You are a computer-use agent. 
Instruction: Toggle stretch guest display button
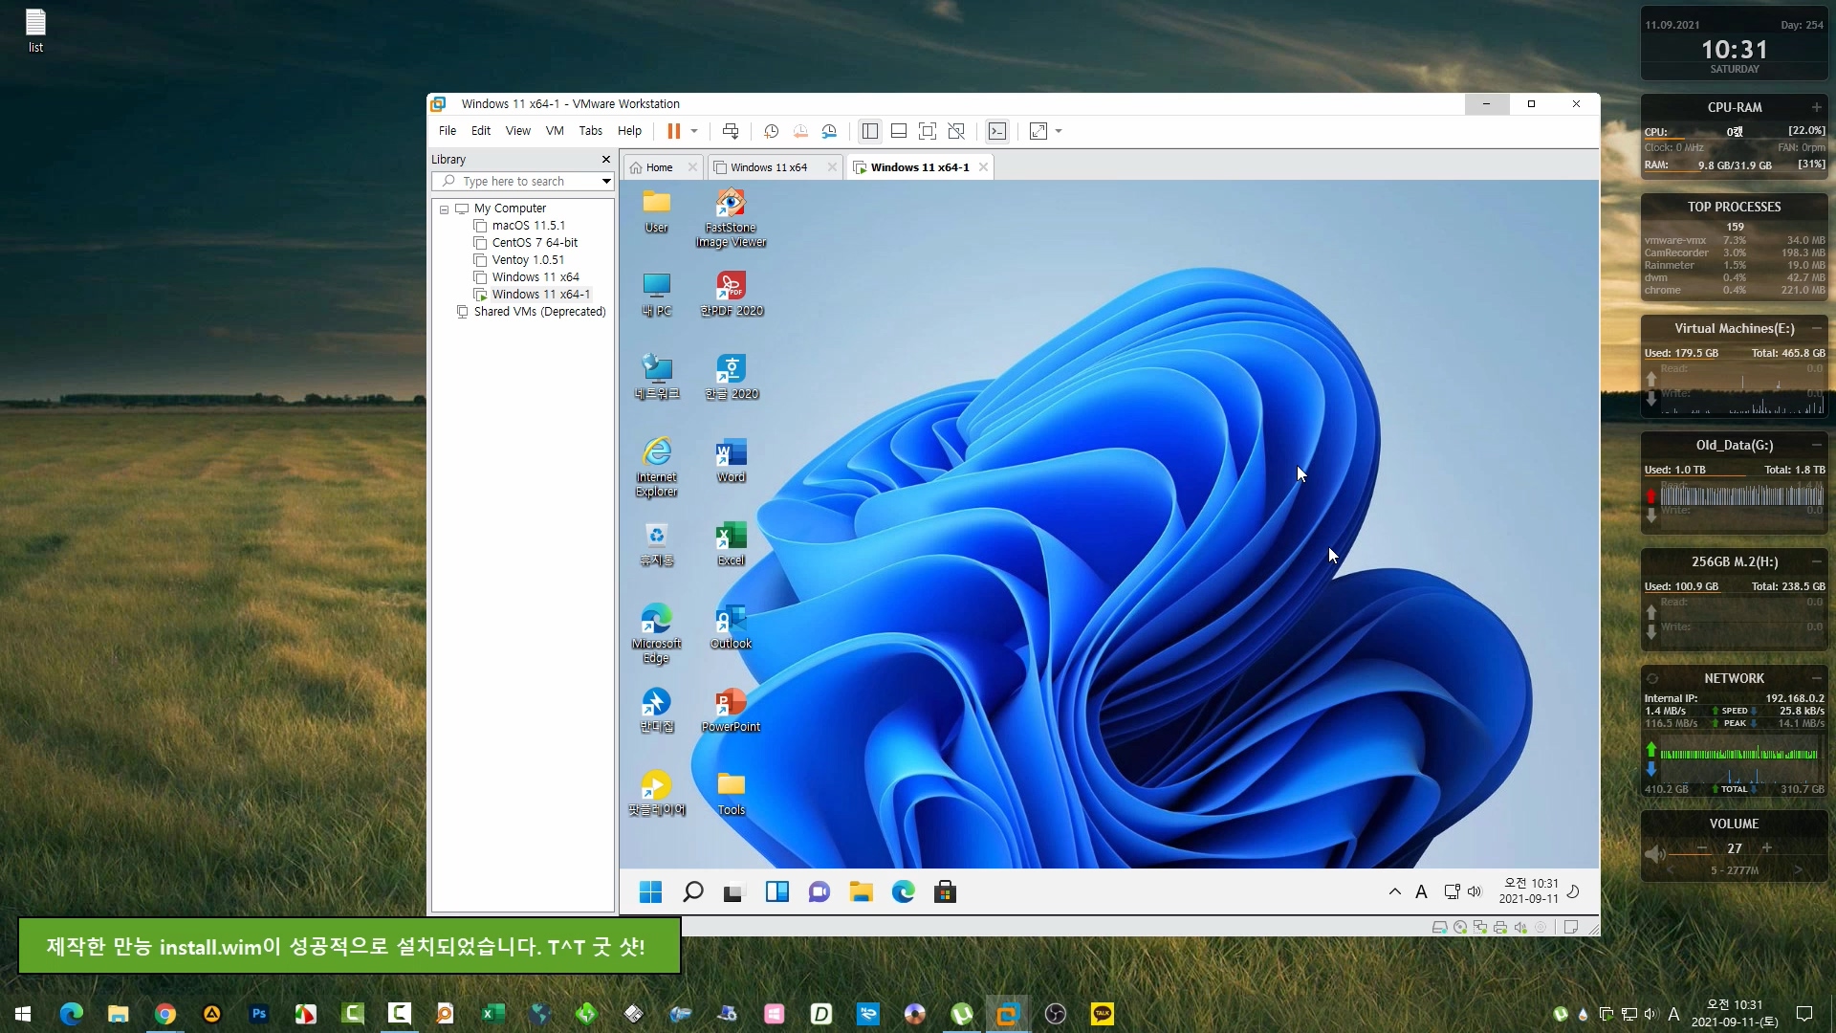(x=1038, y=131)
